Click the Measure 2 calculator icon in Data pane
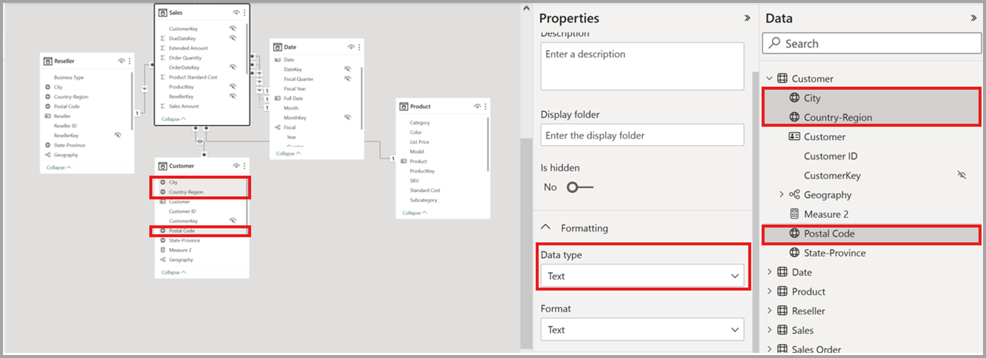Image resolution: width=986 pixels, height=358 pixels. coord(794,214)
